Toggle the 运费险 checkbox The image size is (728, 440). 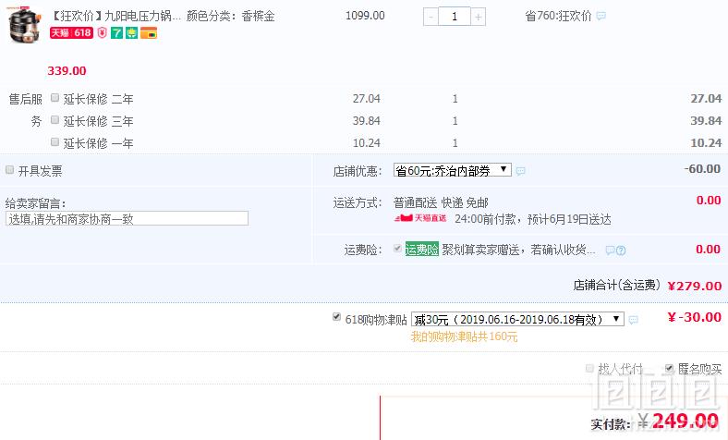coord(397,248)
